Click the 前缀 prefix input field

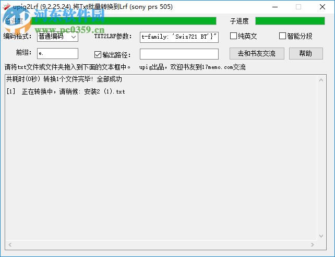point(57,53)
